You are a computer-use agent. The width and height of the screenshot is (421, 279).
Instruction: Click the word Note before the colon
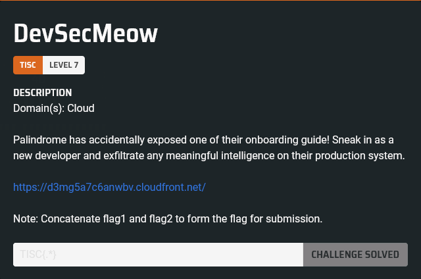coord(24,218)
